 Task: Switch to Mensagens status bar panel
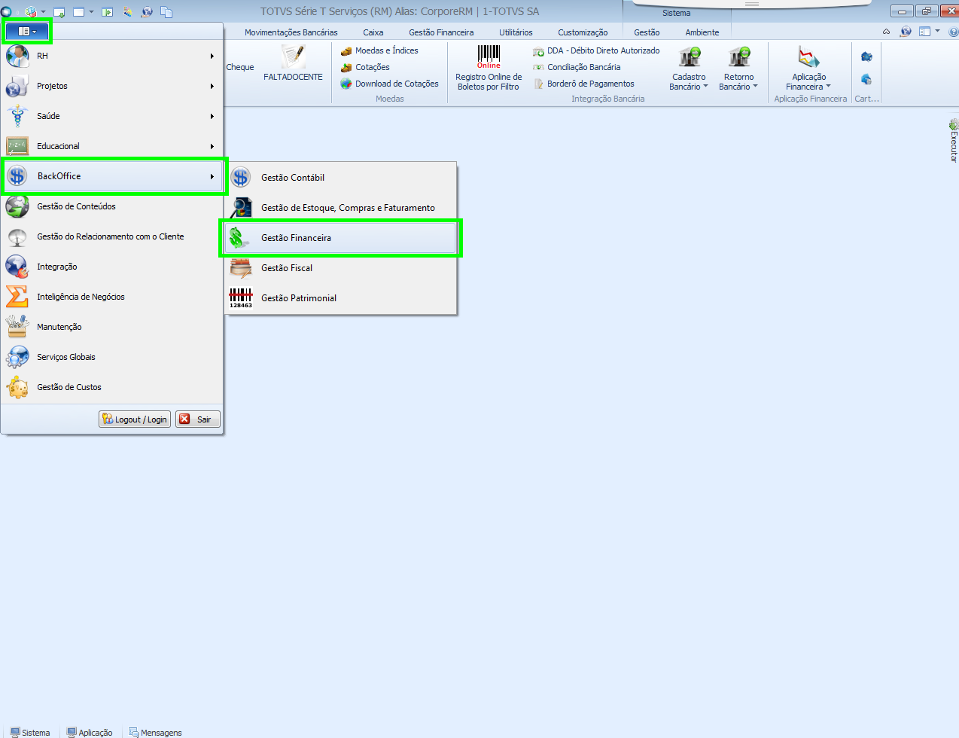[x=155, y=732]
